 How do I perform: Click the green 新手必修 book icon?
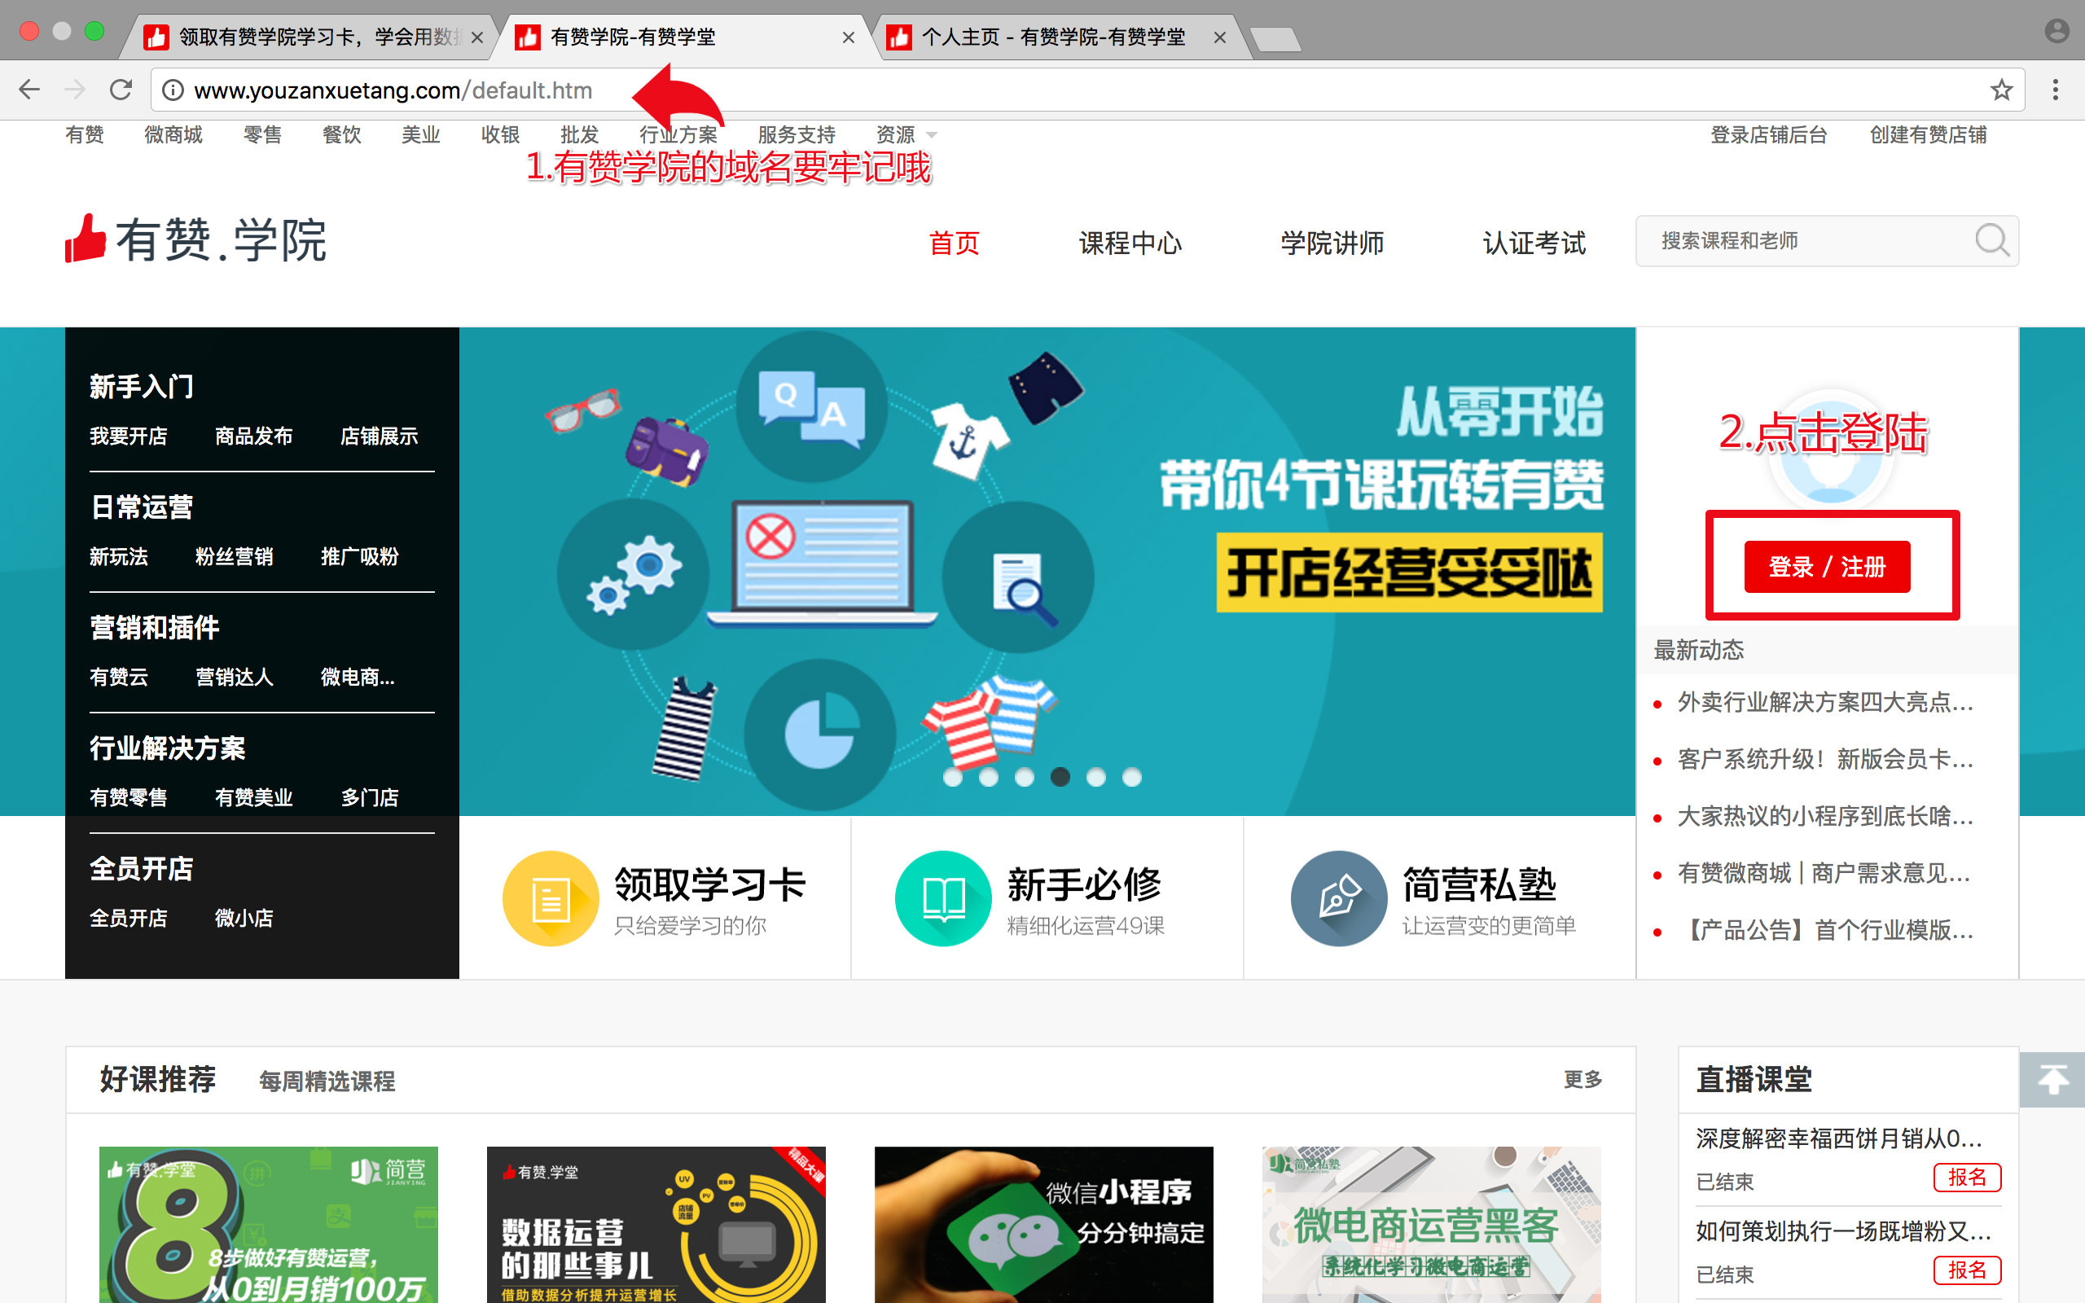pos(943,899)
